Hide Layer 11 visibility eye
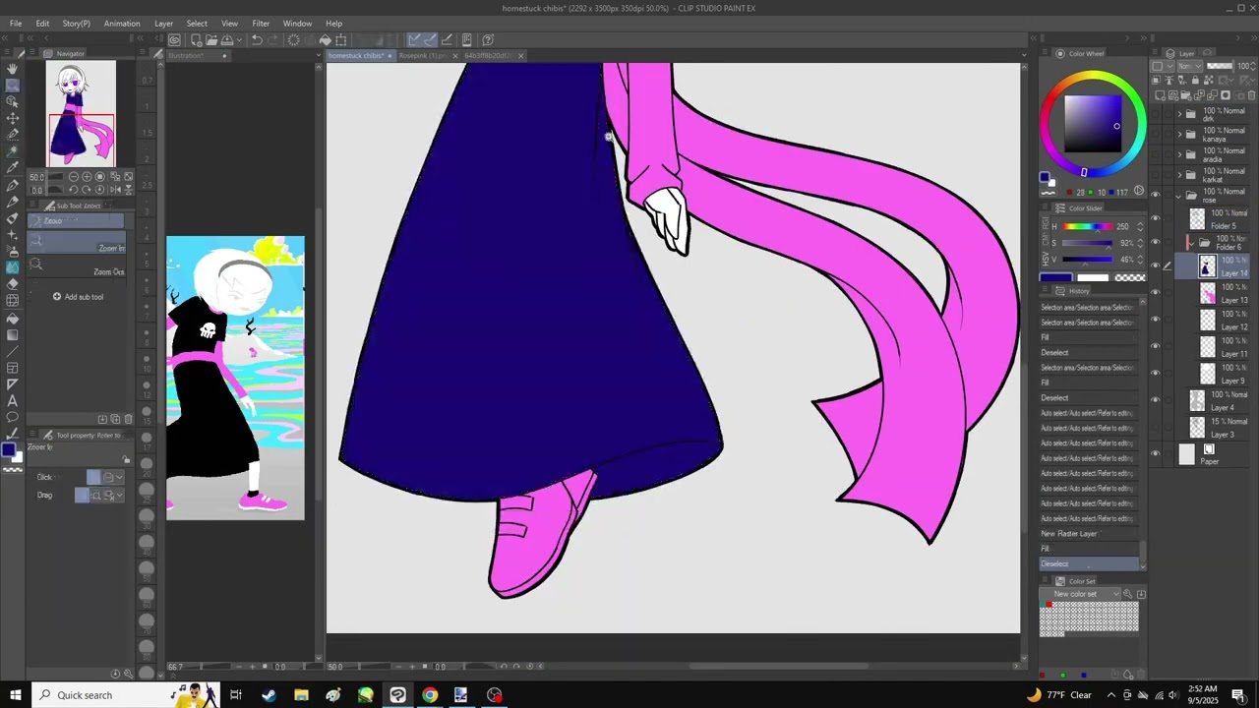The height and width of the screenshot is (708, 1259). point(1155,344)
